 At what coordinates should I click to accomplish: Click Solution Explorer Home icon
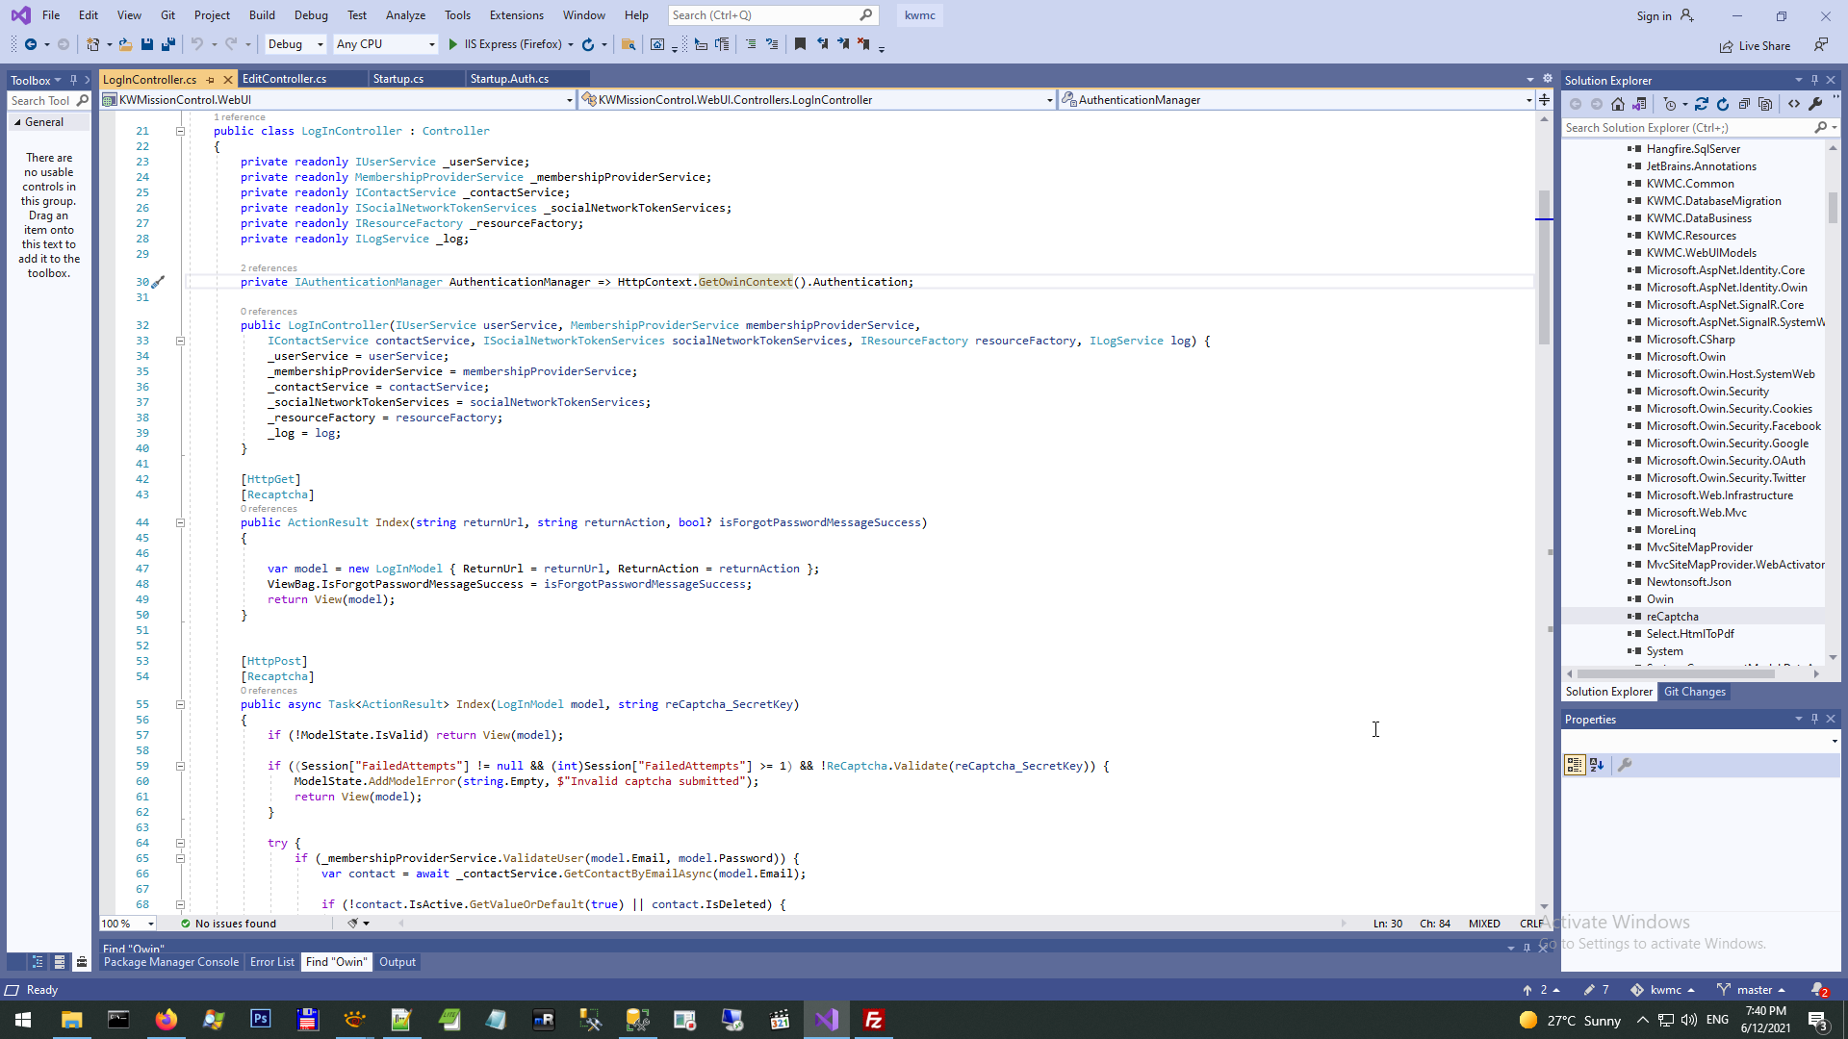pyautogui.click(x=1618, y=104)
